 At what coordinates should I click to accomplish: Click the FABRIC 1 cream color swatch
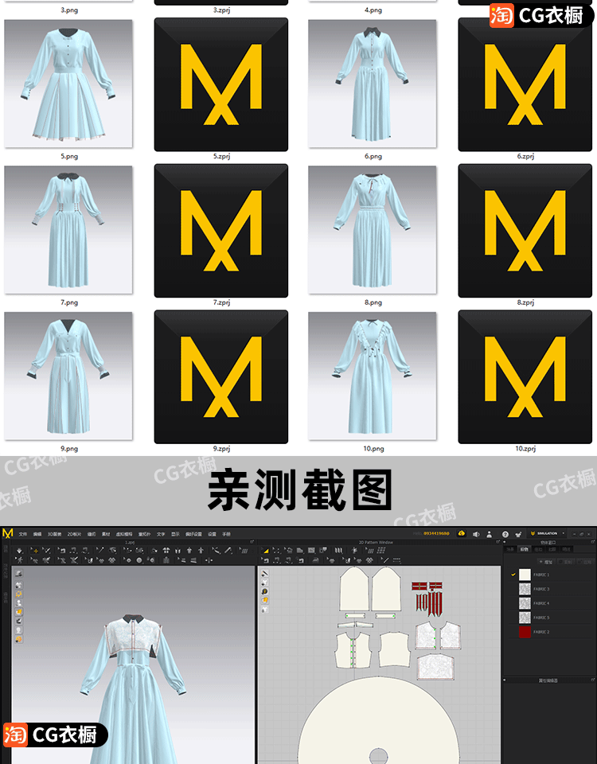pos(525,575)
